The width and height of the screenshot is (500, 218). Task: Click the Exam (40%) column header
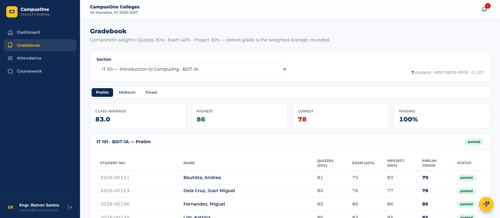[x=363, y=163]
